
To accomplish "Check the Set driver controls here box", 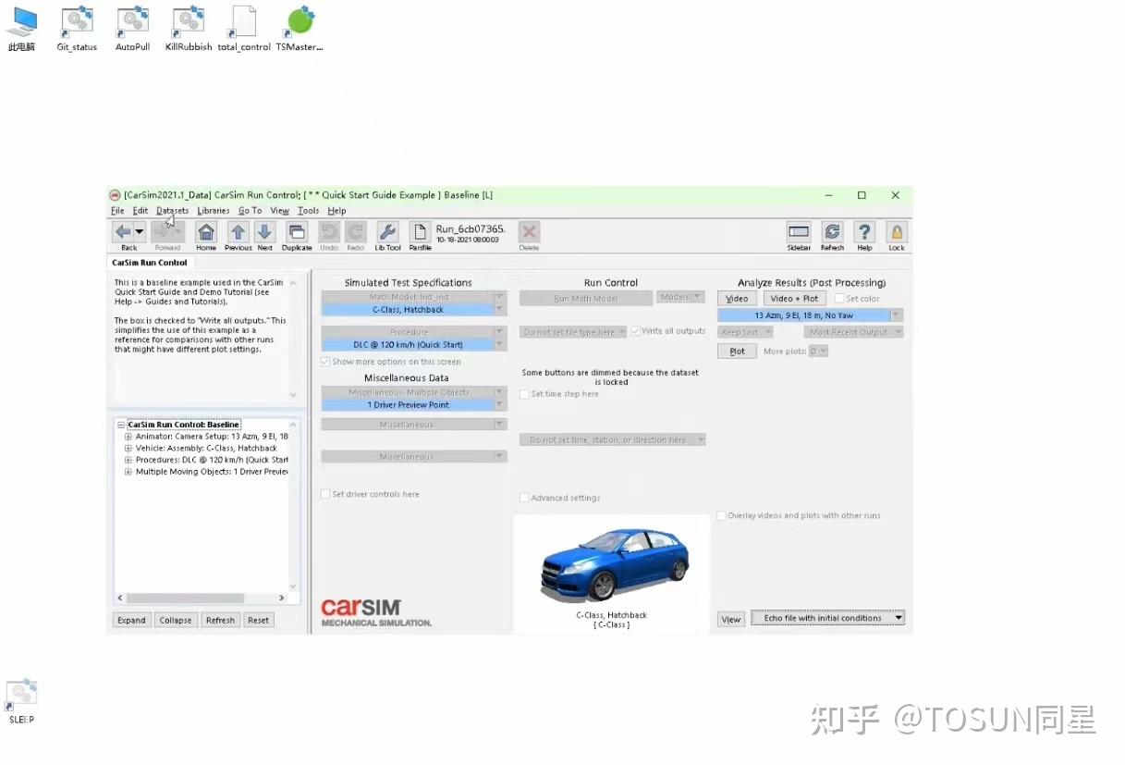I will [324, 494].
